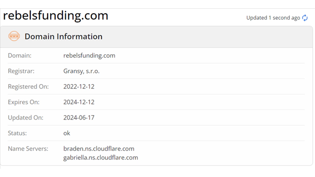This screenshot has height=177, width=315.
Task: Click the 'Registrar:' field label
Action: 21,71
